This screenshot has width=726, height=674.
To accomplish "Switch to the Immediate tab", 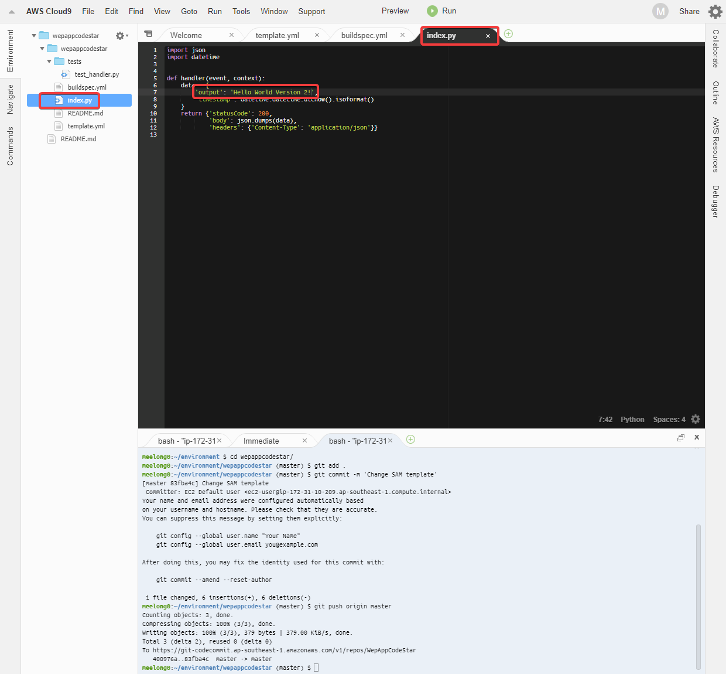I will point(261,441).
